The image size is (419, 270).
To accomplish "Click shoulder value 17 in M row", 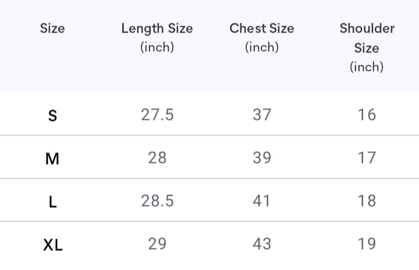I will (x=367, y=158).
